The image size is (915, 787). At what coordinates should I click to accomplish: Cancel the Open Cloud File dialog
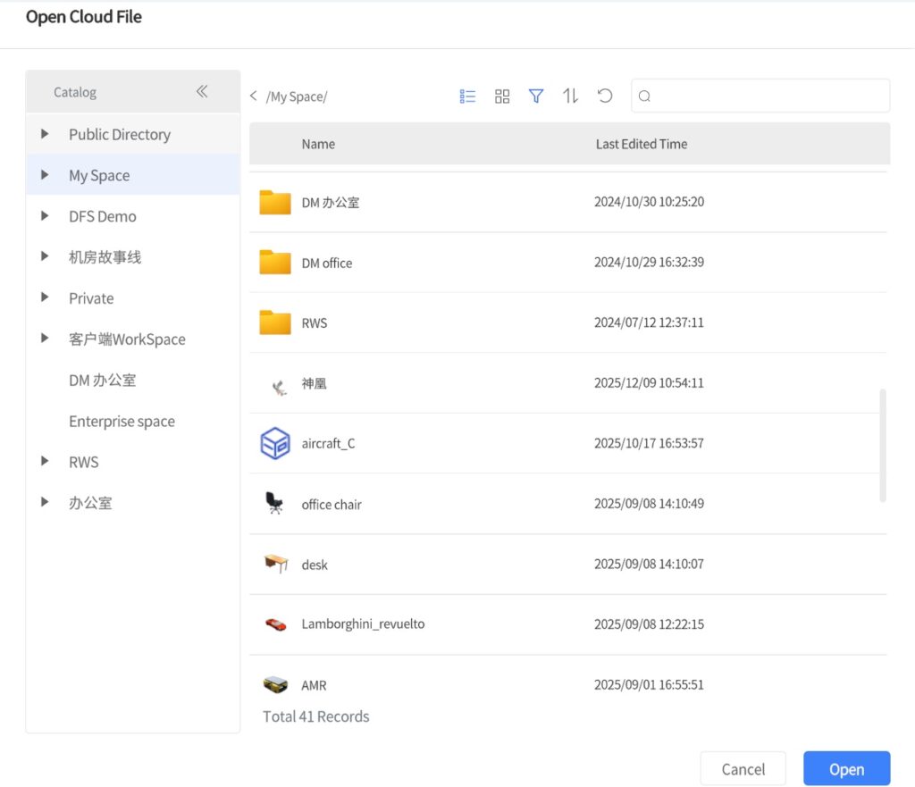(x=743, y=768)
